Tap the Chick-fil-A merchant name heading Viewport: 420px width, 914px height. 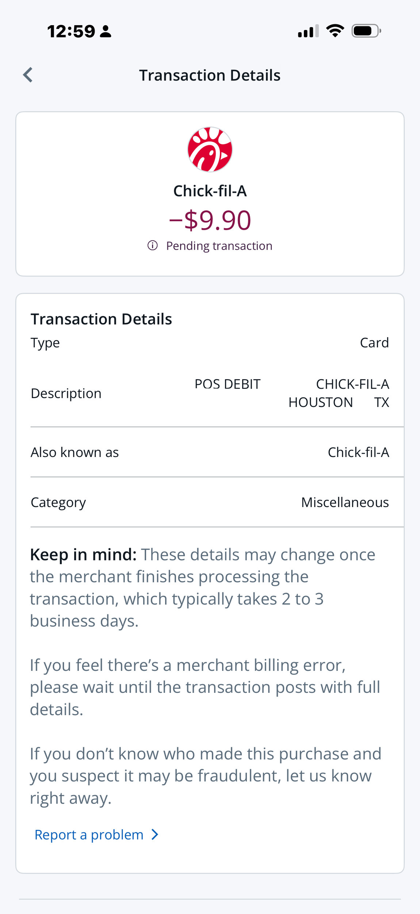[x=210, y=191]
